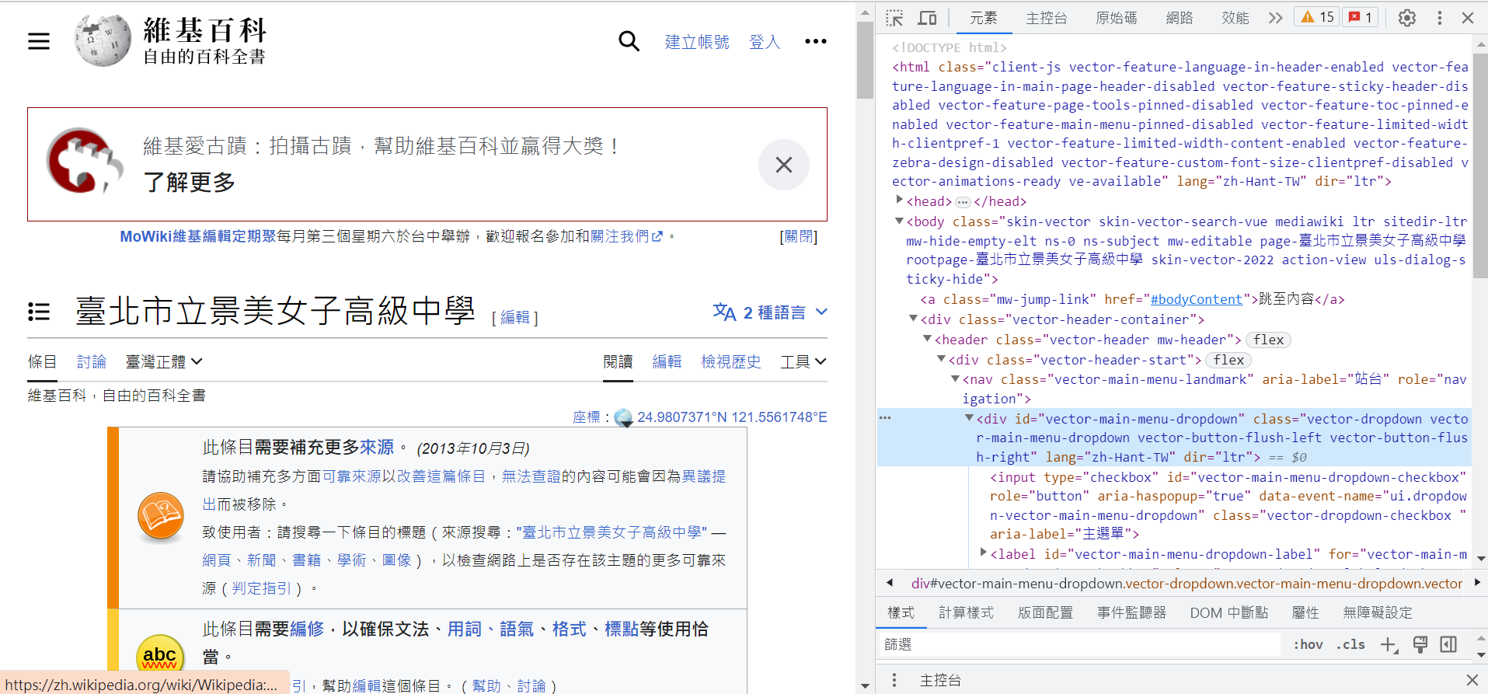Viewport: 1488px width, 694px height.
Task: Click 了解更多 in the banner
Action: tap(190, 183)
